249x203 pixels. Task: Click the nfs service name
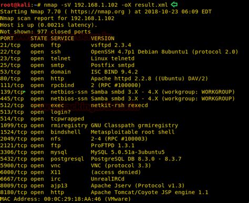[x=56, y=139]
